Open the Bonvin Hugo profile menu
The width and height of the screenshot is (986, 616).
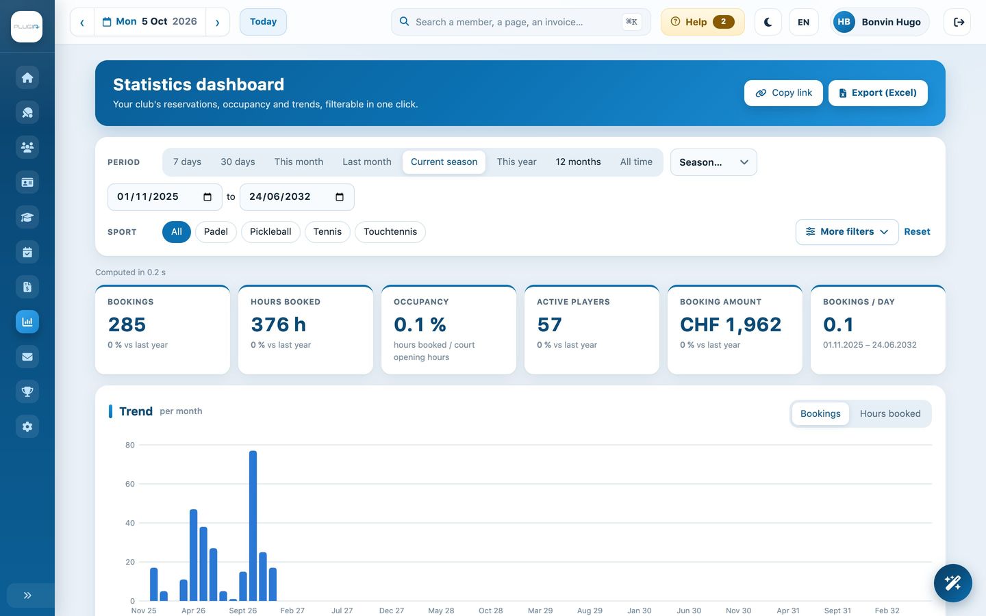[x=879, y=22]
